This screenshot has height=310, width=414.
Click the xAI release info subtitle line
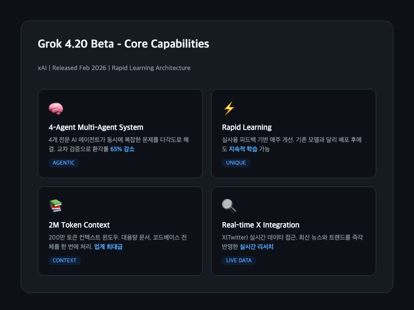pyautogui.click(x=114, y=68)
